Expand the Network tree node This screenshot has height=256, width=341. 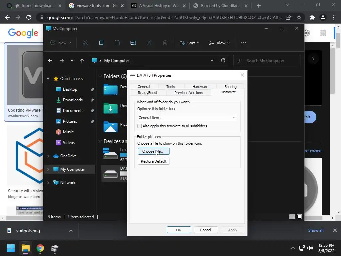[48, 183]
